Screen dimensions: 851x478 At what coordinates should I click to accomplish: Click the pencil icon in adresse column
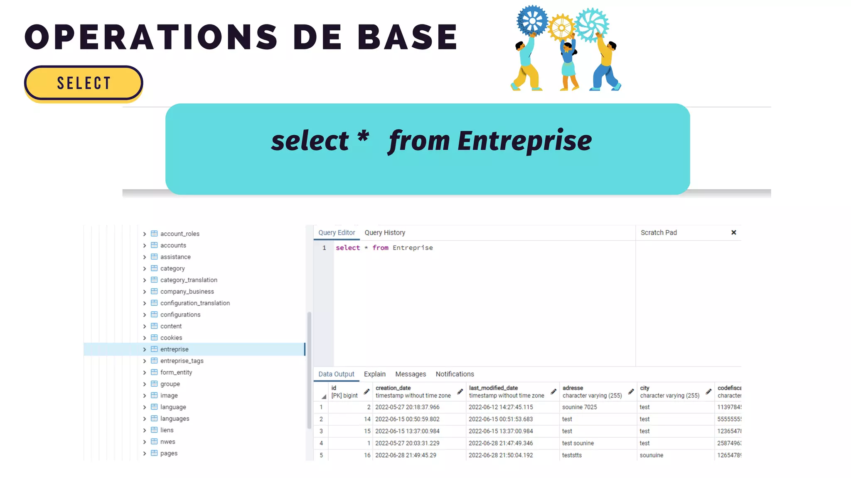631,392
